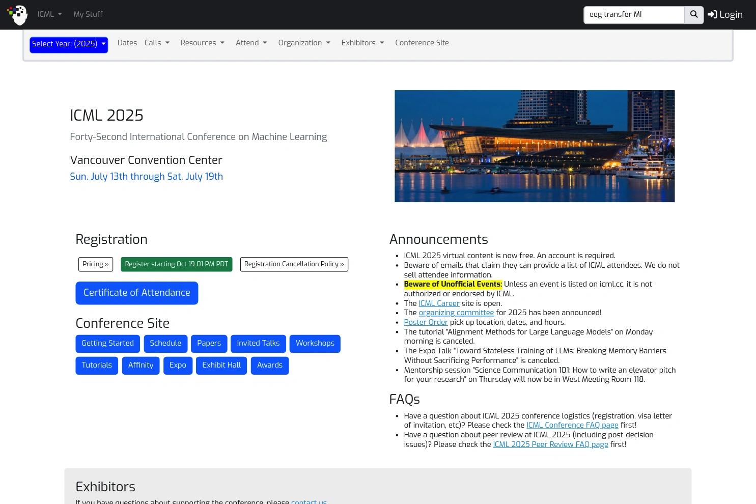Click the 'Registration' section heading
The height and width of the screenshot is (504, 756).
pos(111,239)
